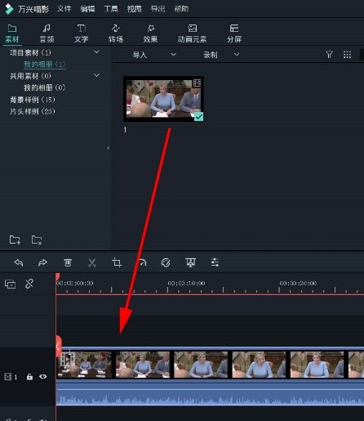Viewport: 364px width, 421px height.
Task: Undo the last action
Action: [x=19, y=262]
